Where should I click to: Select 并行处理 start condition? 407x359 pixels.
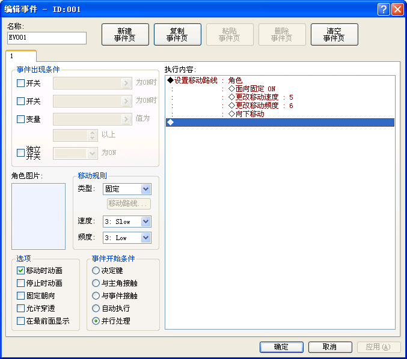(x=96, y=321)
